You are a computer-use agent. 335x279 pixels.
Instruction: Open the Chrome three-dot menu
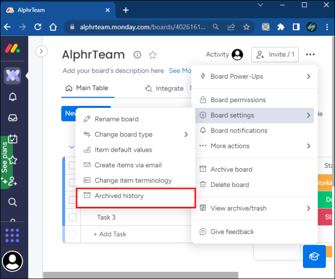tap(327, 27)
